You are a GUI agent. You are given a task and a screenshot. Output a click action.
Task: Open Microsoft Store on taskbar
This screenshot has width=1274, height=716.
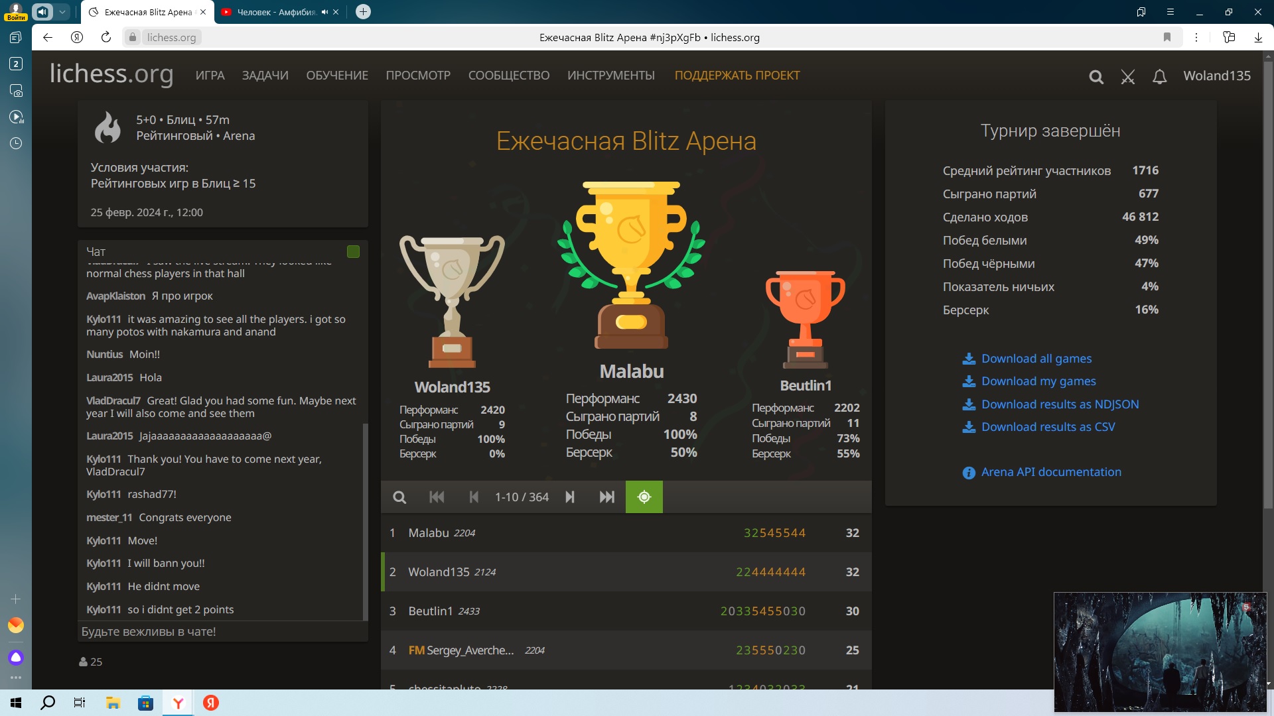point(145,703)
